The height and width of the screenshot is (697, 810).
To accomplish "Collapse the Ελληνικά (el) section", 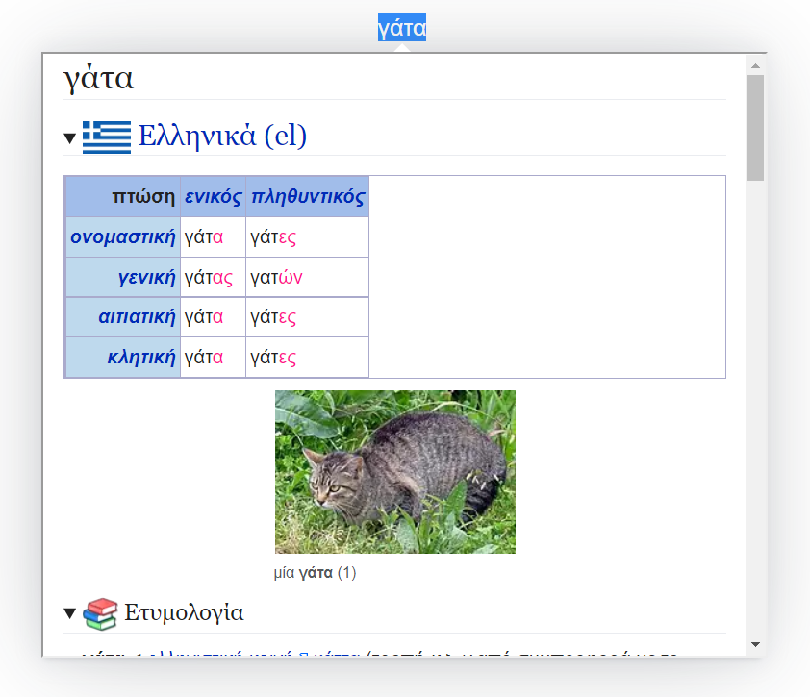I will 70,138.
